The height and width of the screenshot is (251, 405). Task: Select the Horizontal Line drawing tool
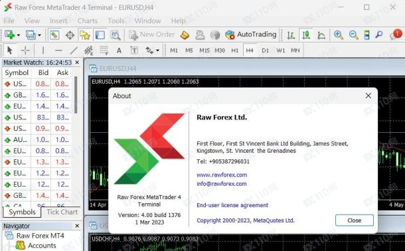click(58, 50)
